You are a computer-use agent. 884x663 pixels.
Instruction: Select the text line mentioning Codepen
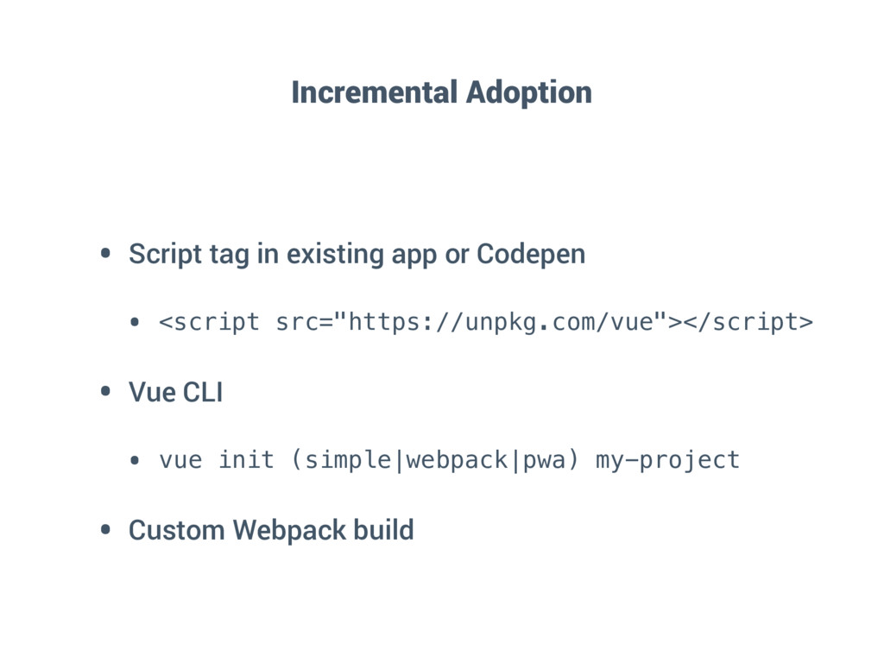pos(357,255)
